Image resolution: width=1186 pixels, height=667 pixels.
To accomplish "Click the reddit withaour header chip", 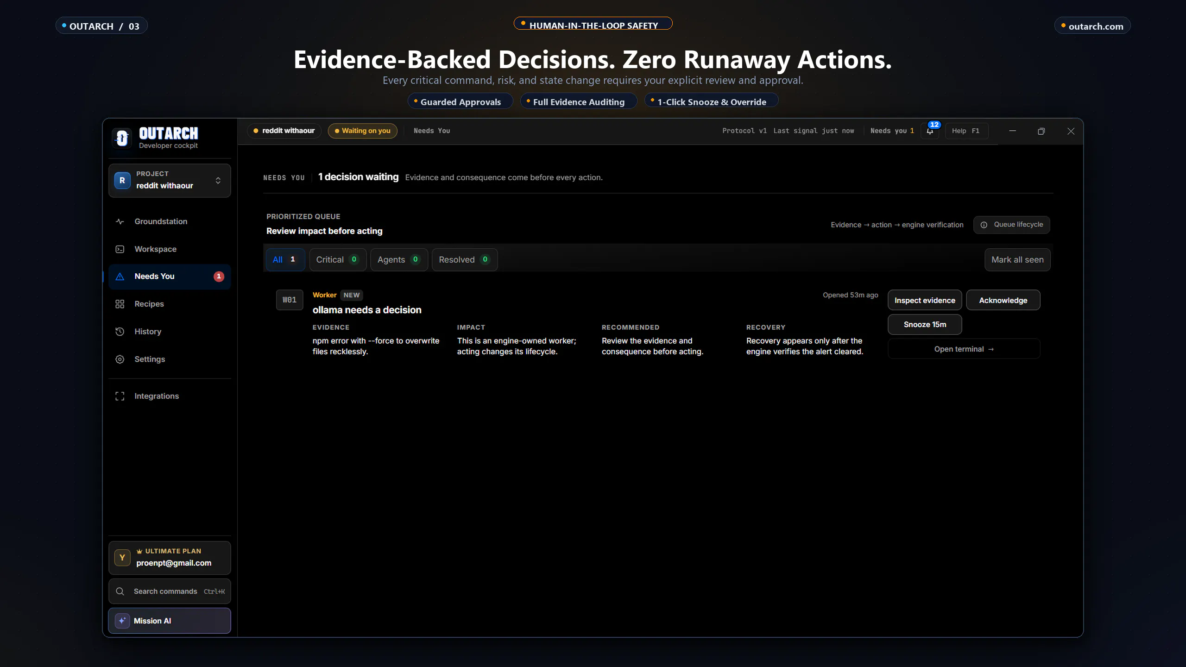I will click(x=284, y=131).
